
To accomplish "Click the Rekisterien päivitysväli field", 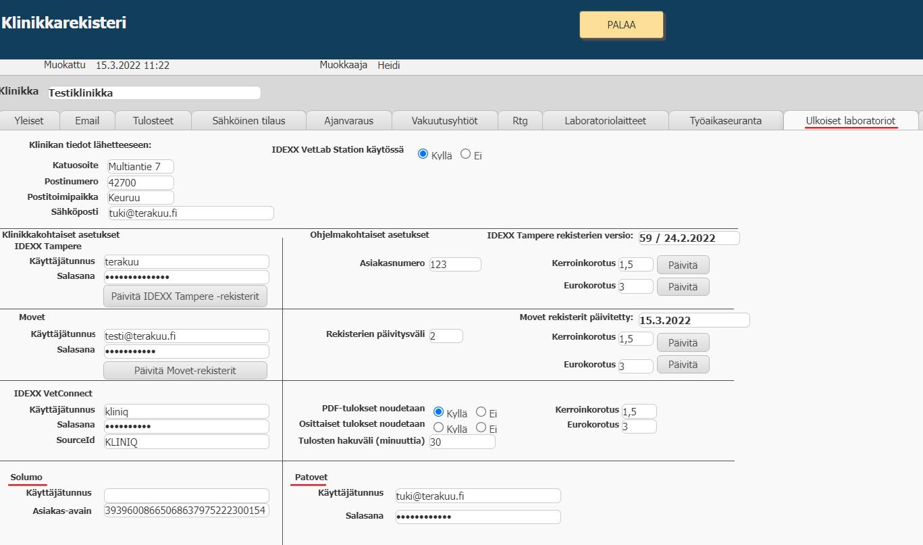I will 446,336.
